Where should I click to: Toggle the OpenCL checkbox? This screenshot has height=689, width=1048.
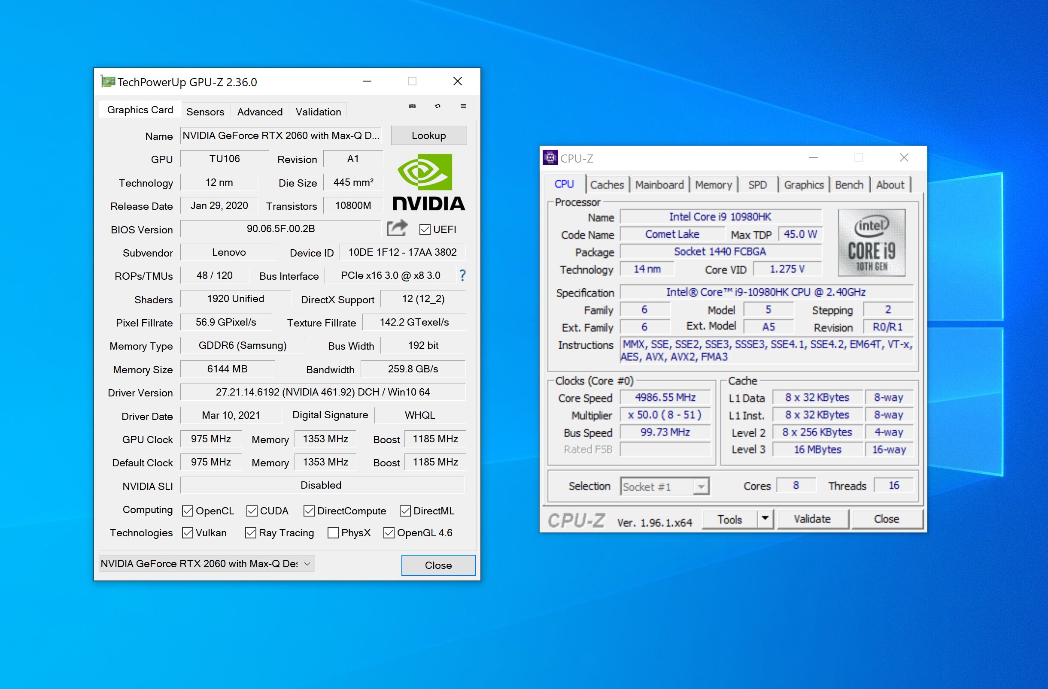[188, 511]
